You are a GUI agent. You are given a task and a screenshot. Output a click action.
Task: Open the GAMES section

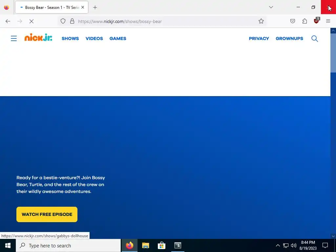(x=118, y=39)
